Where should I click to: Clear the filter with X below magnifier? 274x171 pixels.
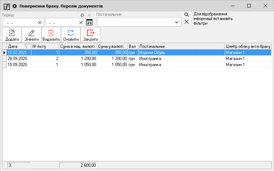[186, 22]
